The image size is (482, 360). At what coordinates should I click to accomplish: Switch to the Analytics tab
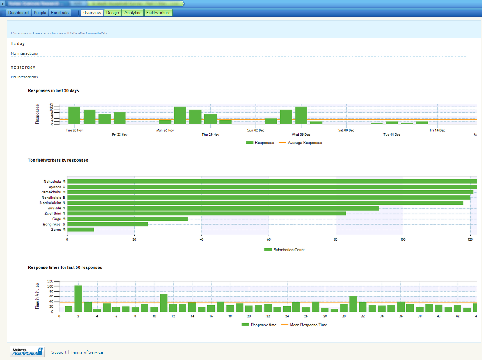[133, 13]
